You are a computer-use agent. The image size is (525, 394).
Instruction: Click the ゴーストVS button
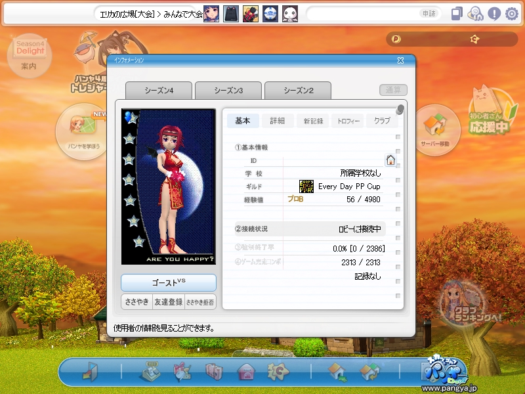(x=169, y=282)
